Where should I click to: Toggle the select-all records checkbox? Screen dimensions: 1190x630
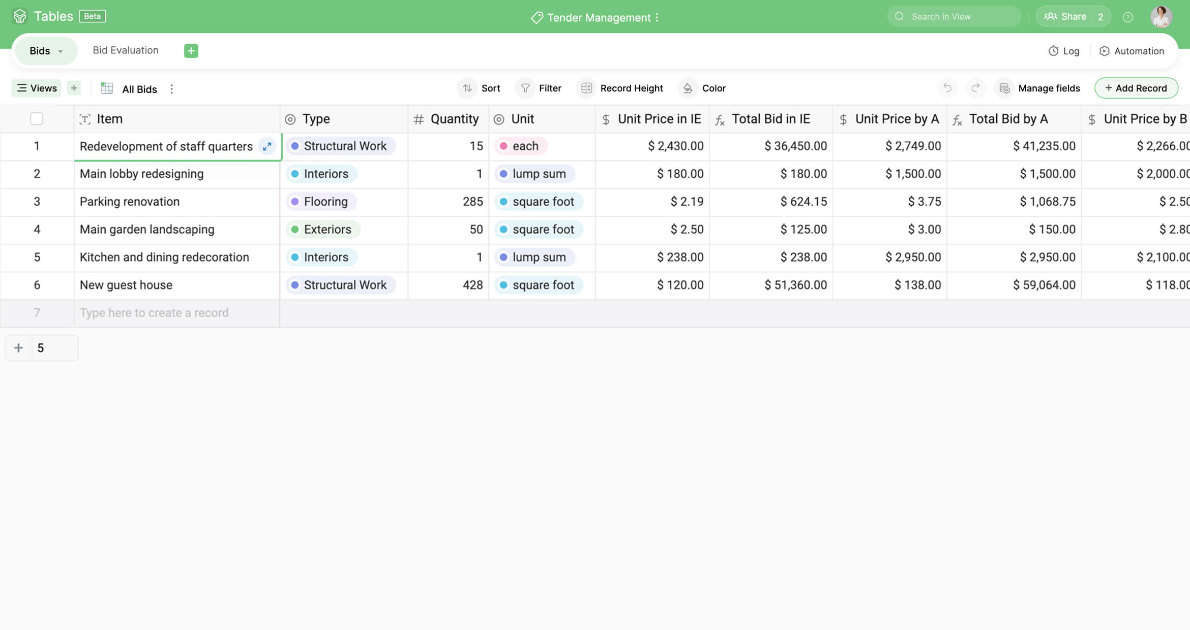pyautogui.click(x=37, y=119)
